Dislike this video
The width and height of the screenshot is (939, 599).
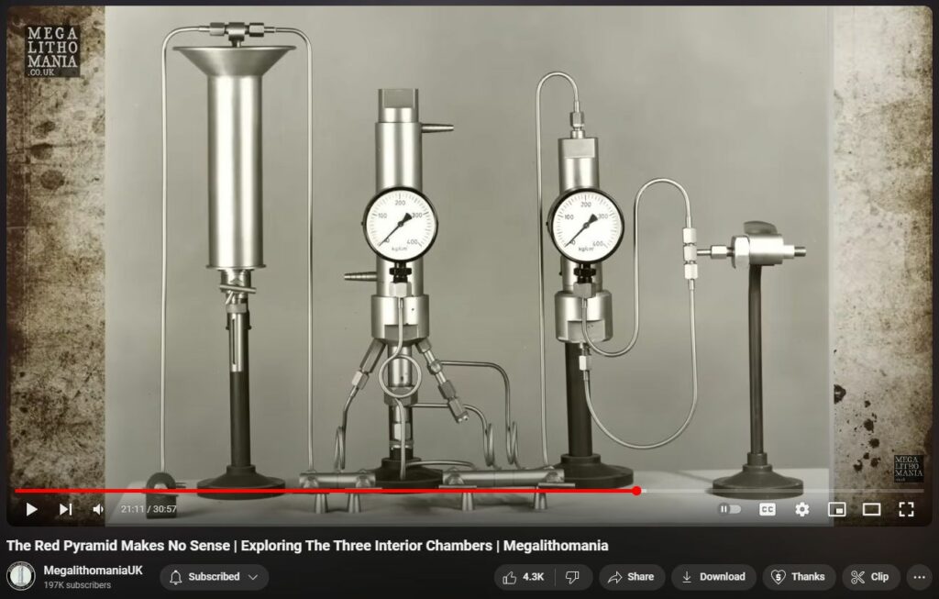572,577
